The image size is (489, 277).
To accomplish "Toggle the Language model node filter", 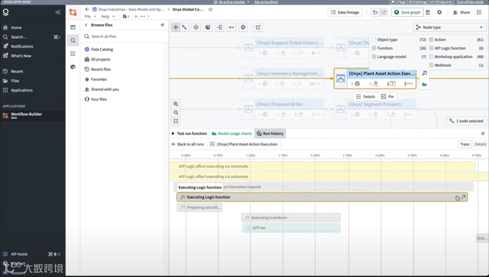I will point(374,57).
